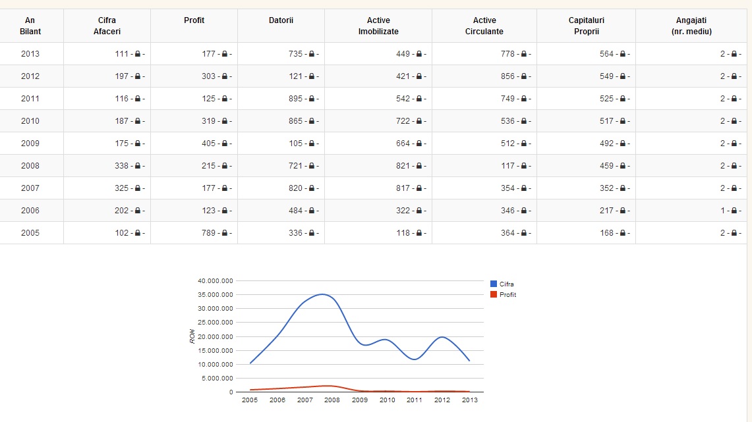752x422 pixels.
Task: Select the An Bilant column header
Action: click(x=30, y=26)
